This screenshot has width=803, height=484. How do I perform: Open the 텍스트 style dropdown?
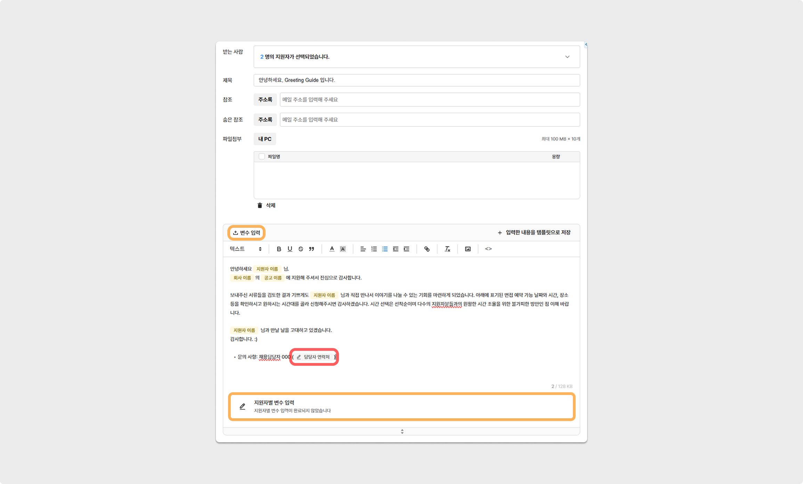click(x=245, y=249)
